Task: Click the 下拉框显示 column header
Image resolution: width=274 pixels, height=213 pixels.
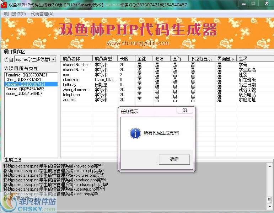Action: point(202,59)
